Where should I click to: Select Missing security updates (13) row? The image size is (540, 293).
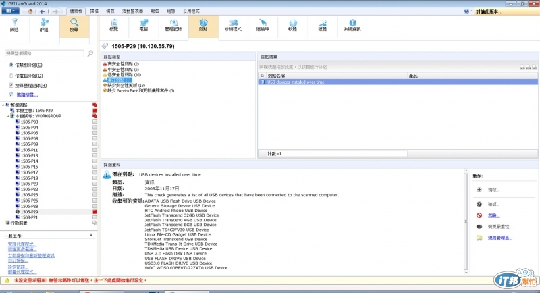124,85
